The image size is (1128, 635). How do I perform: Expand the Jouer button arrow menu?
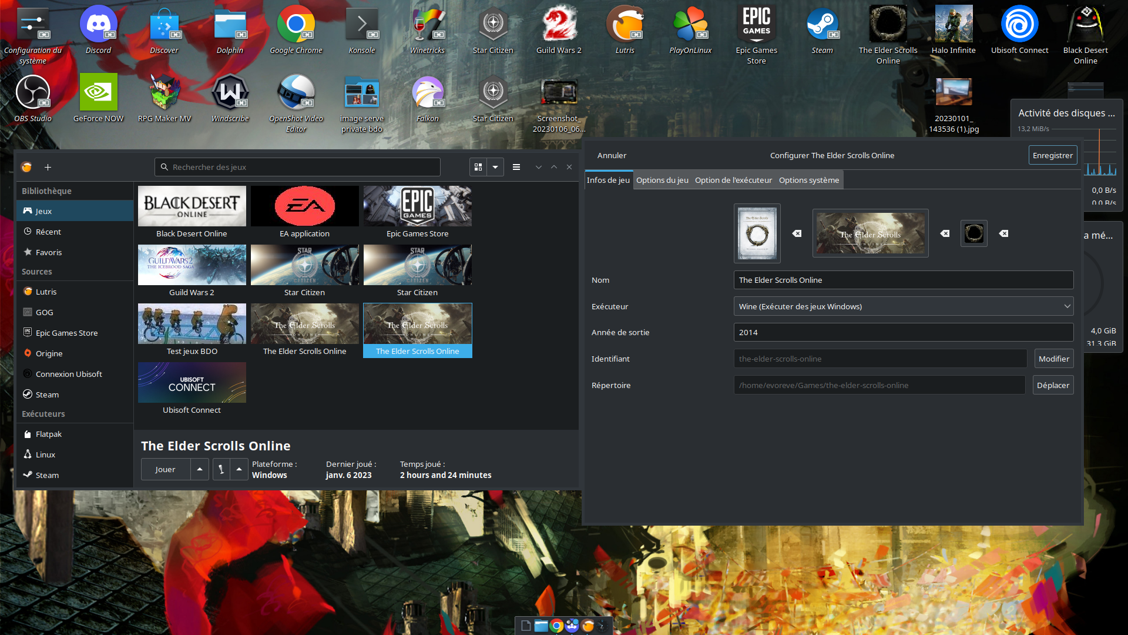200,469
